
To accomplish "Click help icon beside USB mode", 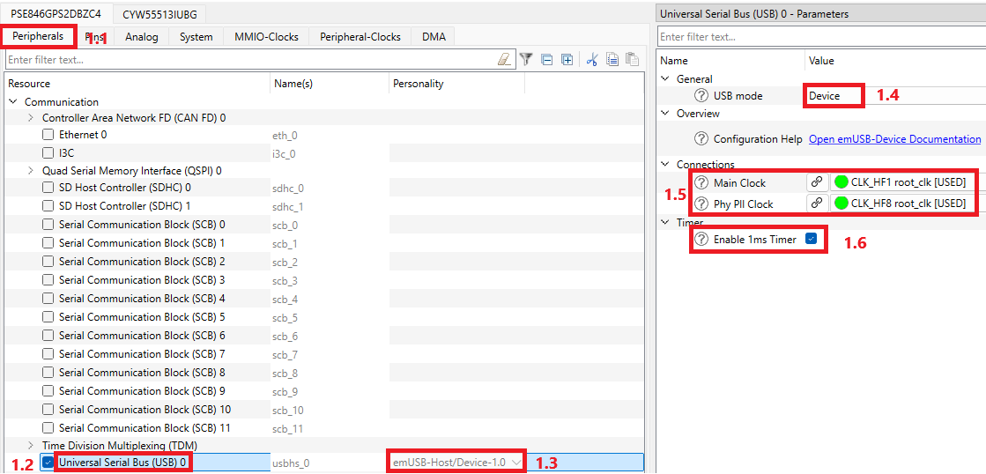I will 701,95.
